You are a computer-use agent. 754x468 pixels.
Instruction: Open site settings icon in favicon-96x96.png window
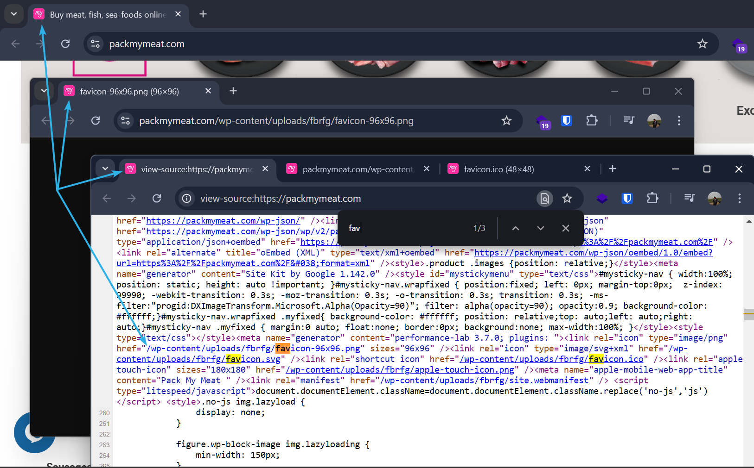click(x=126, y=120)
